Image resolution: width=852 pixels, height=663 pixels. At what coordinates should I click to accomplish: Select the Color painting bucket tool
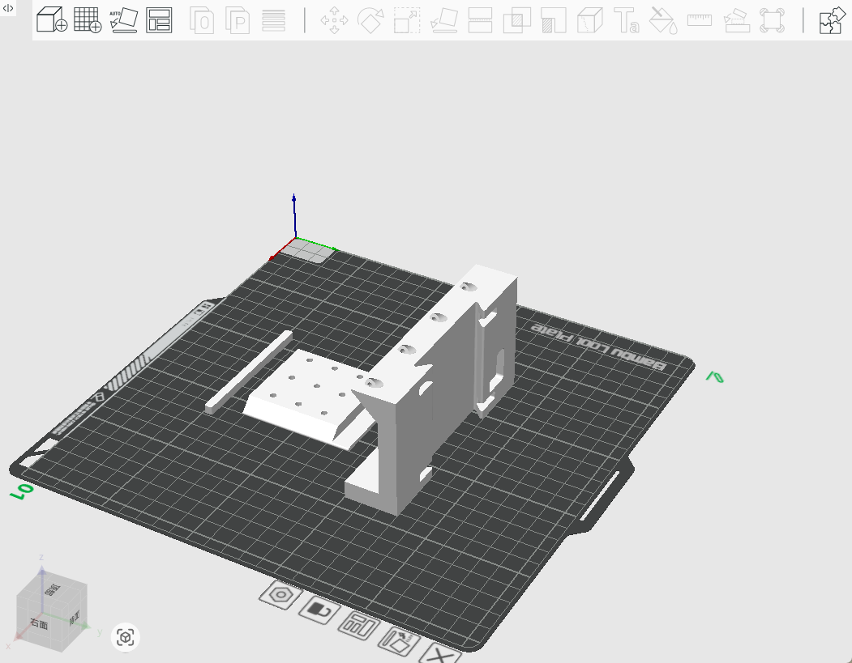pyautogui.click(x=663, y=20)
